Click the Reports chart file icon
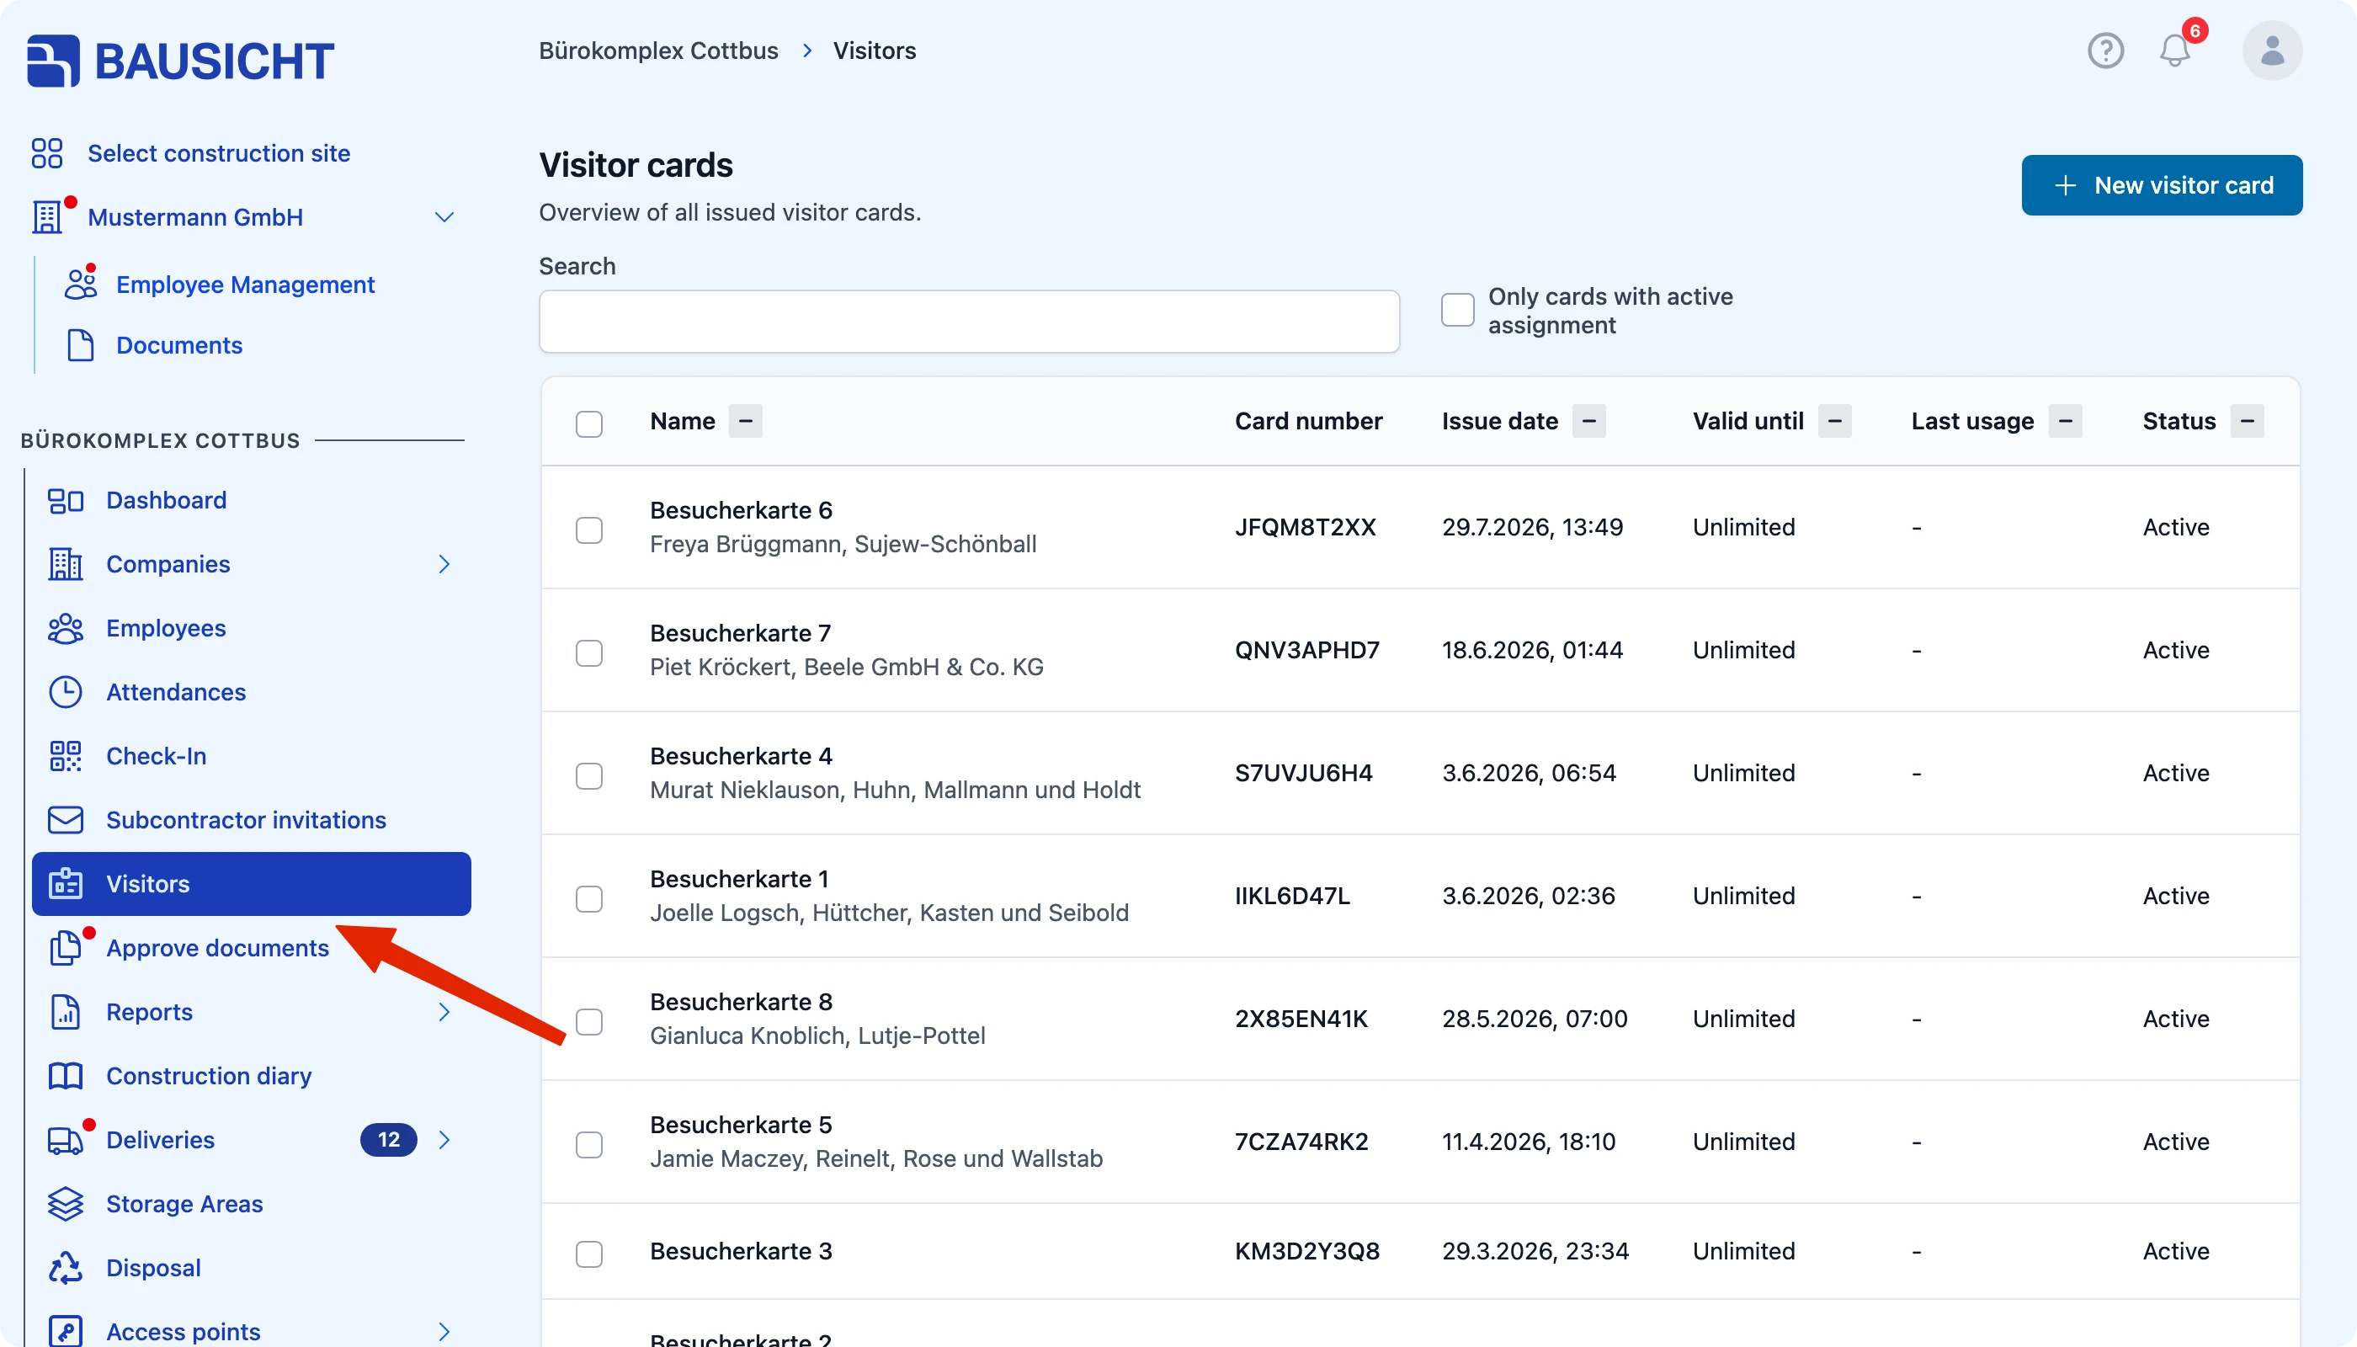Image resolution: width=2357 pixels, height=1347 pixels. (66, 1012)
